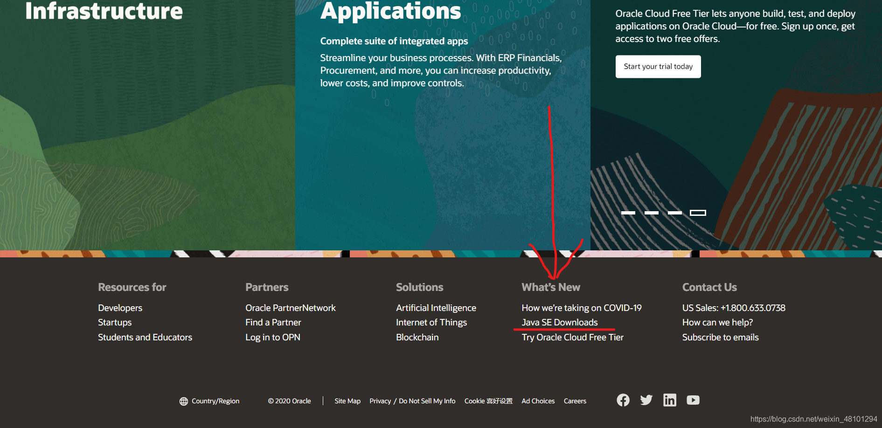This screenshot has height=428, width=882.
Task: Click Complete suite of integrated apps text
Action: coord(394,41)
